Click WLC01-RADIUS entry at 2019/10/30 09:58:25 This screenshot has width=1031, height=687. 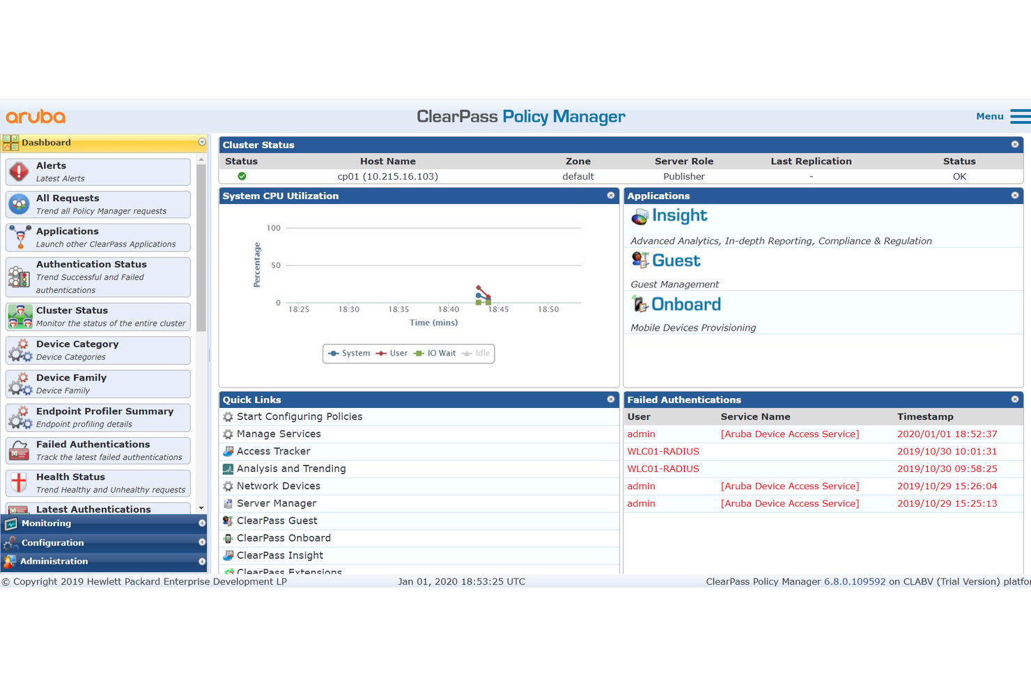tap(823, 468)
